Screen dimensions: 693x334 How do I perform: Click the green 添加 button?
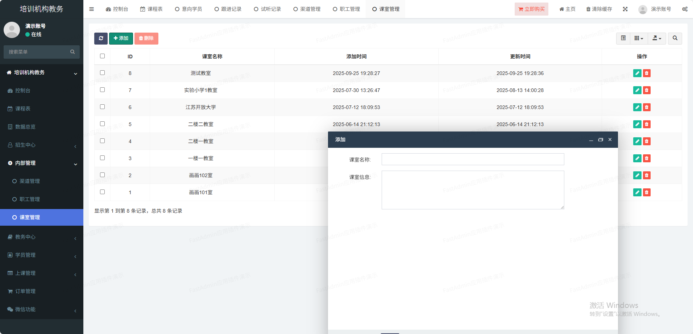tap(121, 38)
